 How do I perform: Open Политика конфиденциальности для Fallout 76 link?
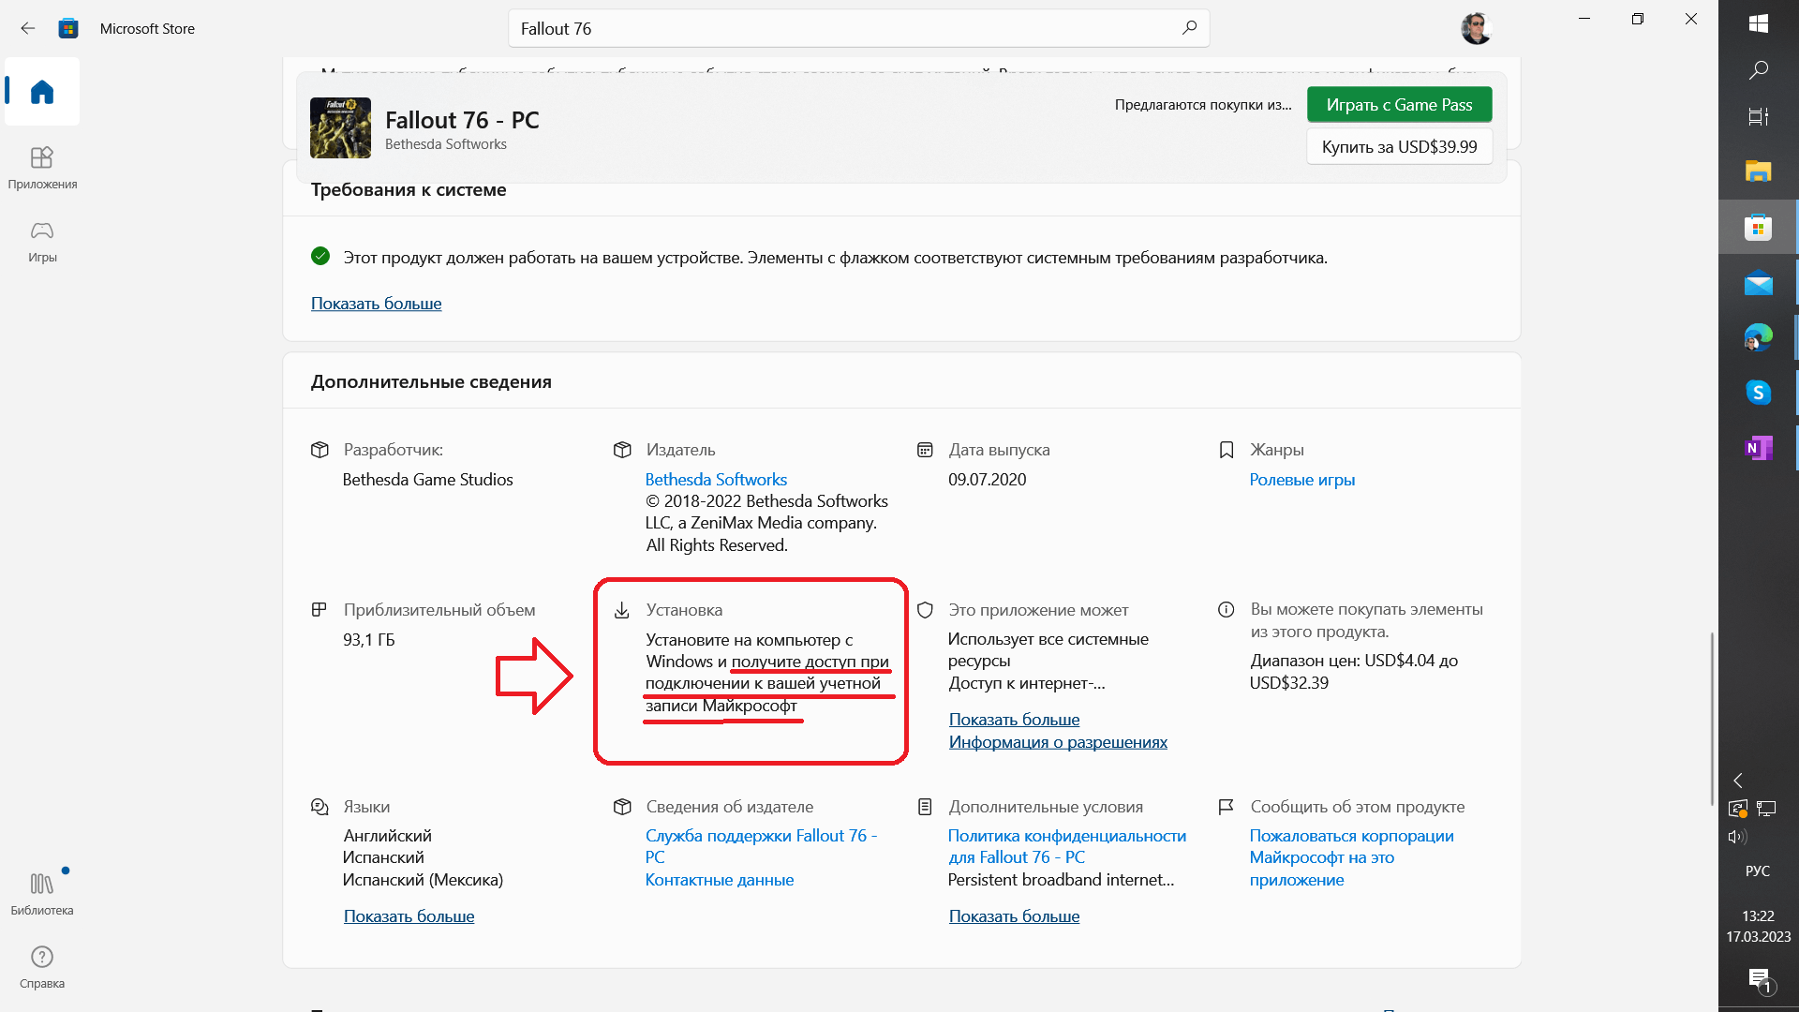(1067, 846)
